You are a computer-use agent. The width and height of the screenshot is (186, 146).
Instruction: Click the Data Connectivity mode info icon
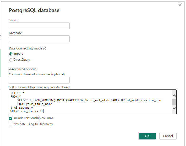pos(45,49)
